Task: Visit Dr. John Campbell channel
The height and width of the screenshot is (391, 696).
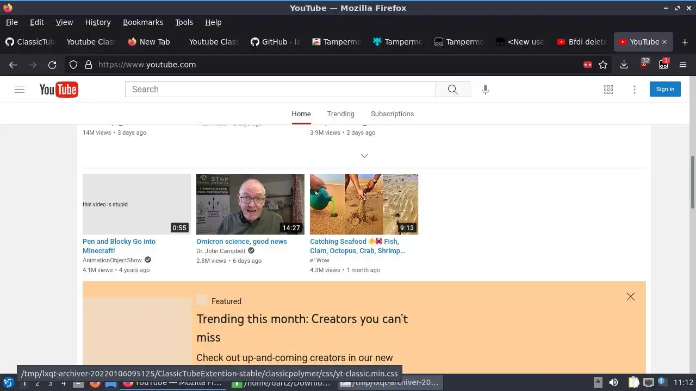Action: coord(221,251)
